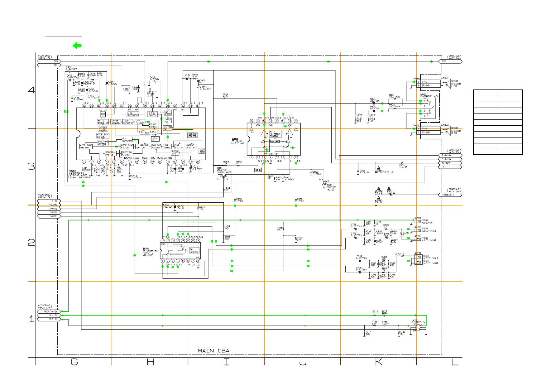Select the IC801 audio amp label

(x=238, y=141)
